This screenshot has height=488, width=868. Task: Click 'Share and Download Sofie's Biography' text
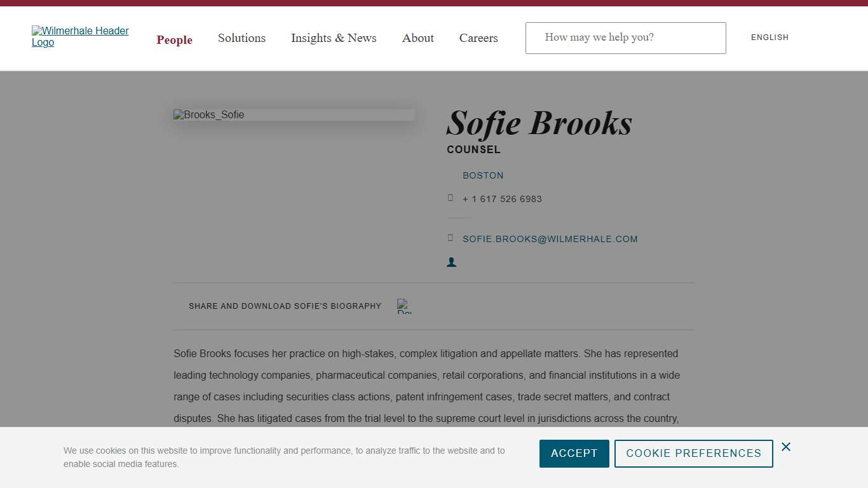[285, 306]
